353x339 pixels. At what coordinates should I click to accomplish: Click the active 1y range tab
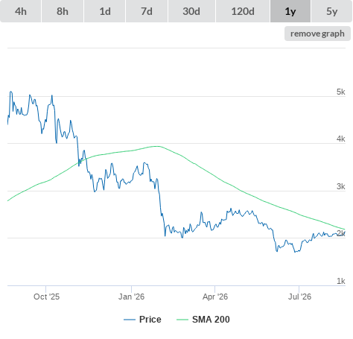pos(290,11)
